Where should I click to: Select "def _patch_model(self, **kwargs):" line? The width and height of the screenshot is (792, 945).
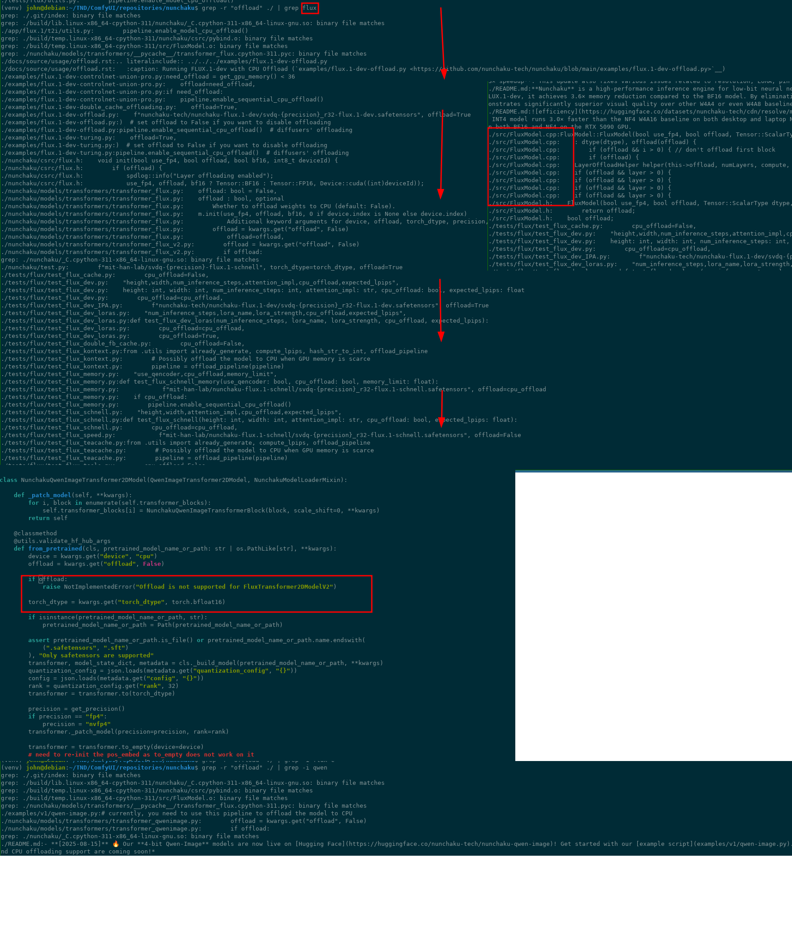point(73,496)
